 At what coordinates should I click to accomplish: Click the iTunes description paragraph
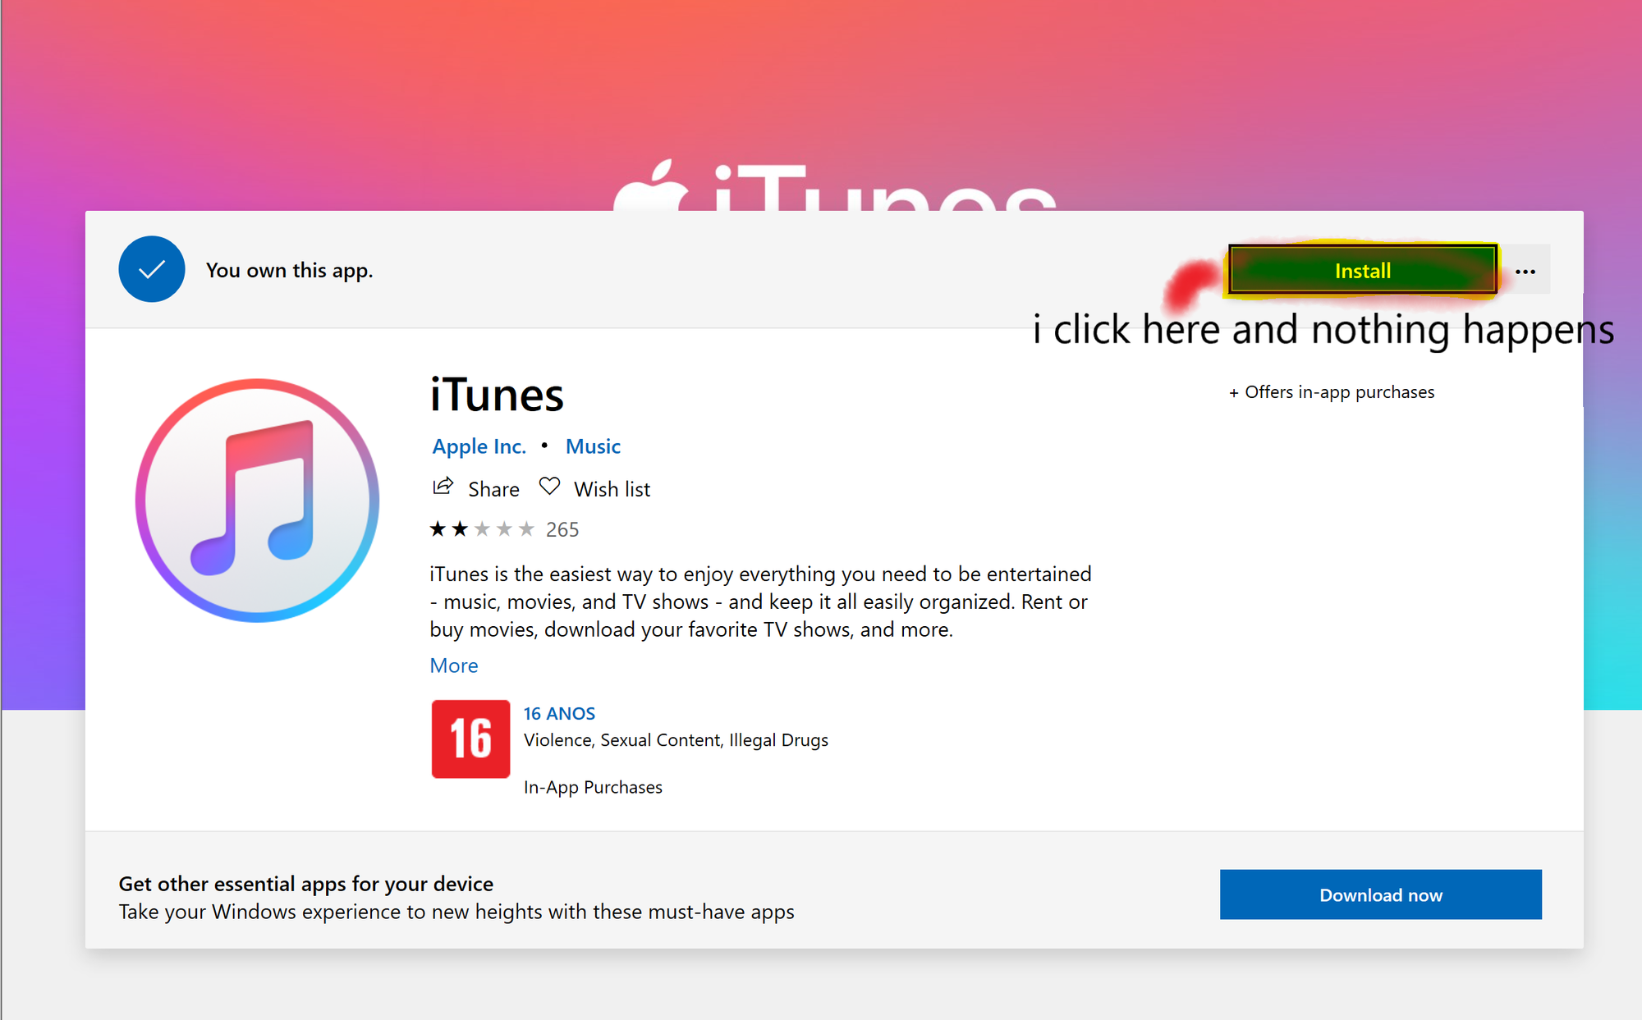pos(761,601)
